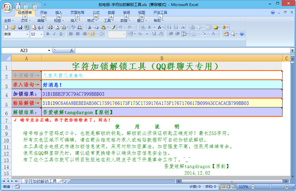Toggle Italic formatting button
This screenshot has height=191, width=296.
pos(54,34)
